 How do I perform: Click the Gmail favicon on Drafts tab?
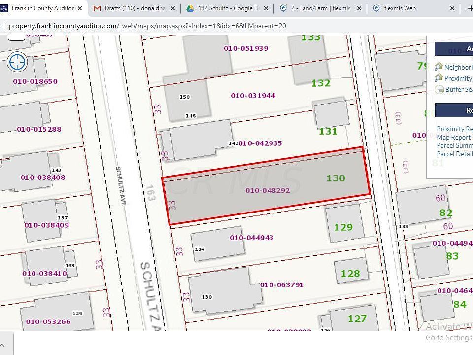click(97, 8)
